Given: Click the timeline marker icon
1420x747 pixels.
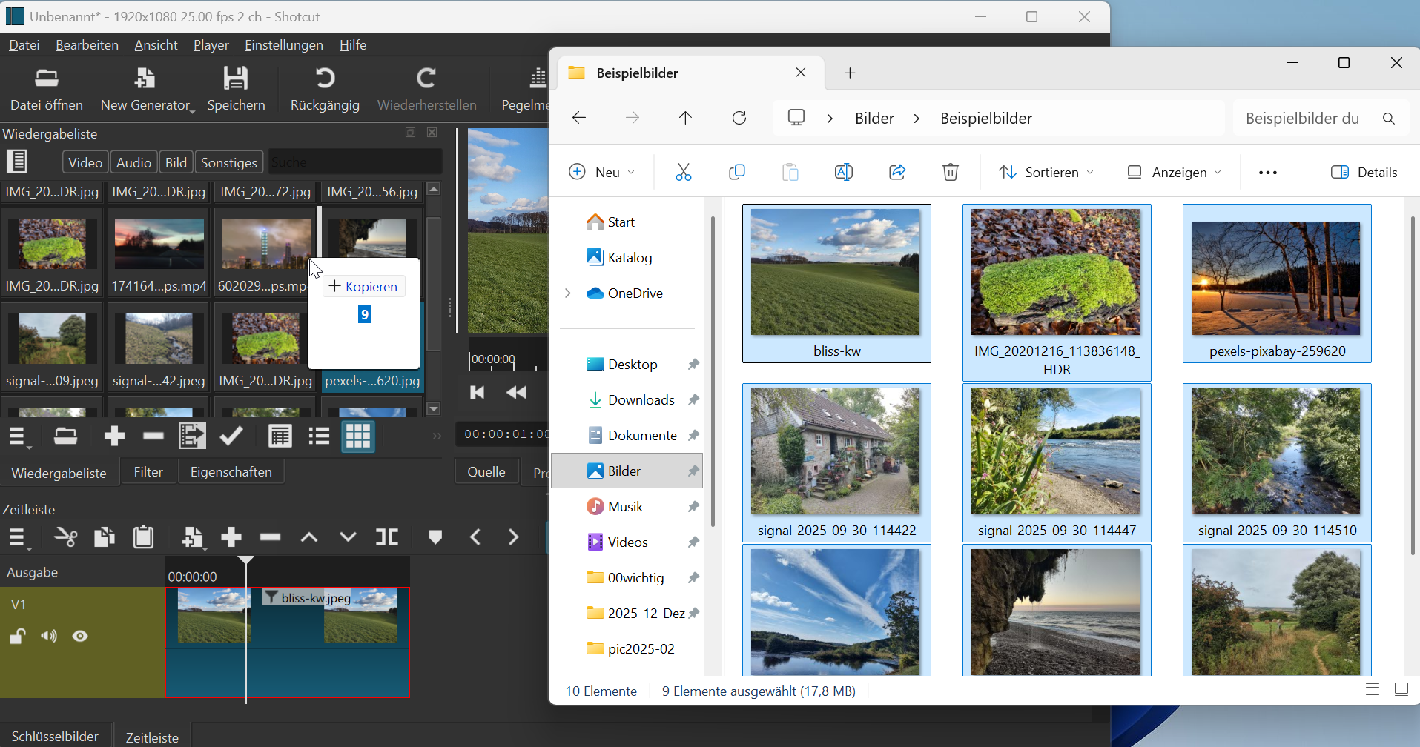Looking at the screenshot, I should point(435,537).
